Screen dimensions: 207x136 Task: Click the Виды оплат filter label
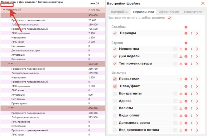[129, 115]
